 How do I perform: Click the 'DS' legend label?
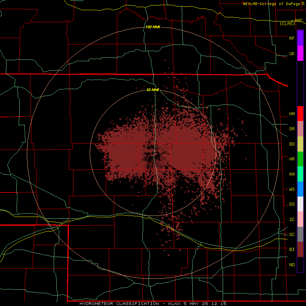(292, 204)
